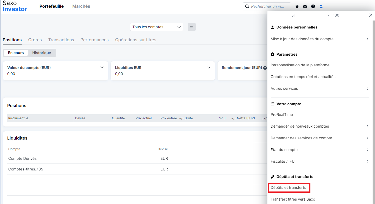
Task: Click the user profile icon
Action: [x=321, y=6]
